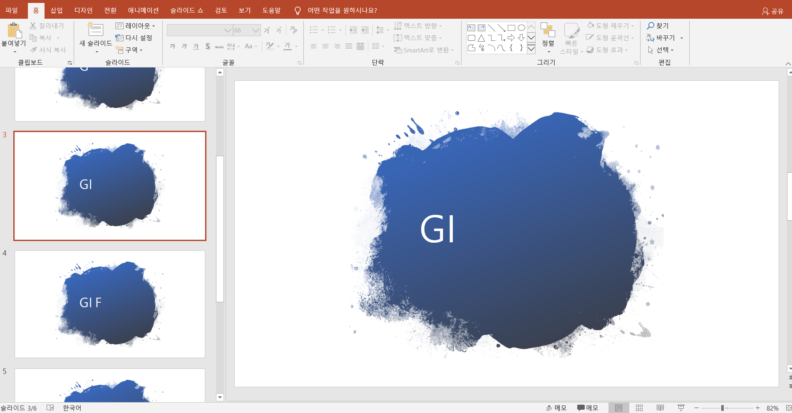The height and width of the screenshot is (413, 792).
Task: Click spell check icon in status bar
Action: pyautogui.click(x=50, y=408)
